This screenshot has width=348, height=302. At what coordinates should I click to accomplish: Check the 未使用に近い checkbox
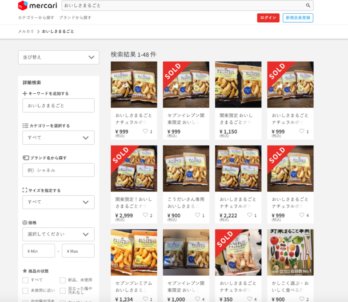coord(25,290)
